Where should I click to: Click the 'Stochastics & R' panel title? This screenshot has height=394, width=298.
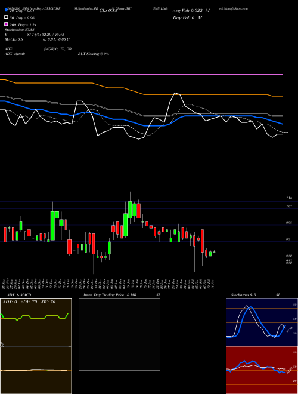pyautogui.click(x=243, y=295)
